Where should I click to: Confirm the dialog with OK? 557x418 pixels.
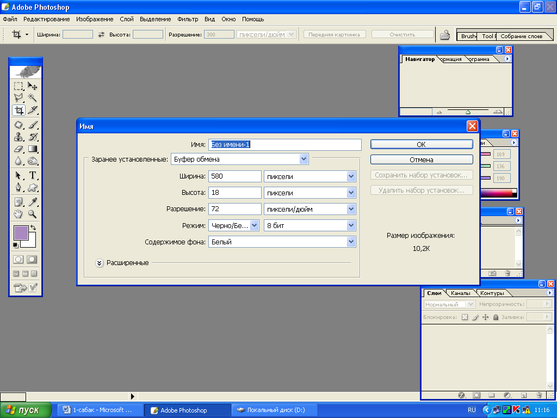(422, 144)
